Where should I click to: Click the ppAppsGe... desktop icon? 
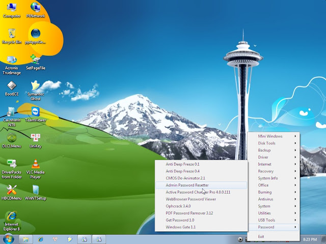click(36, 36)
